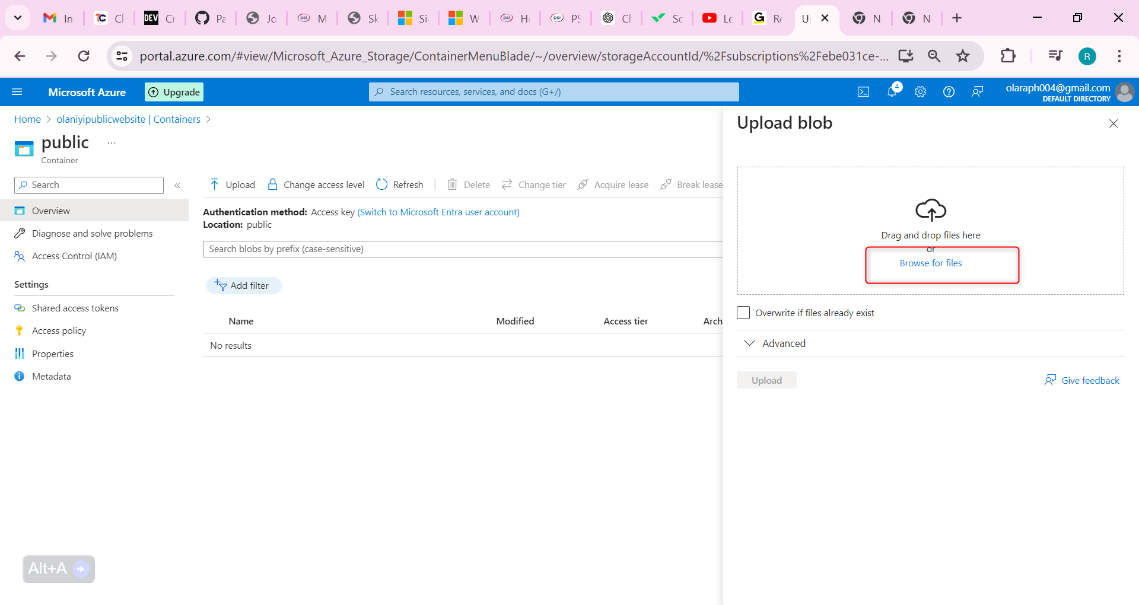This screenshot has width=1139, height=605.
Task: Click Acquire lease in toolbar
Action: [613, 185]
